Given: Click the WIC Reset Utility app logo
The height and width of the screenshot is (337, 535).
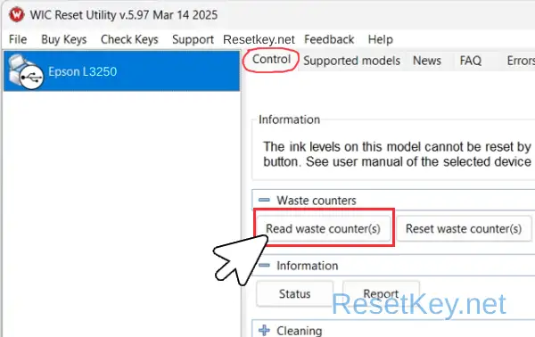Looking at the screenshot, I should 17,14.
